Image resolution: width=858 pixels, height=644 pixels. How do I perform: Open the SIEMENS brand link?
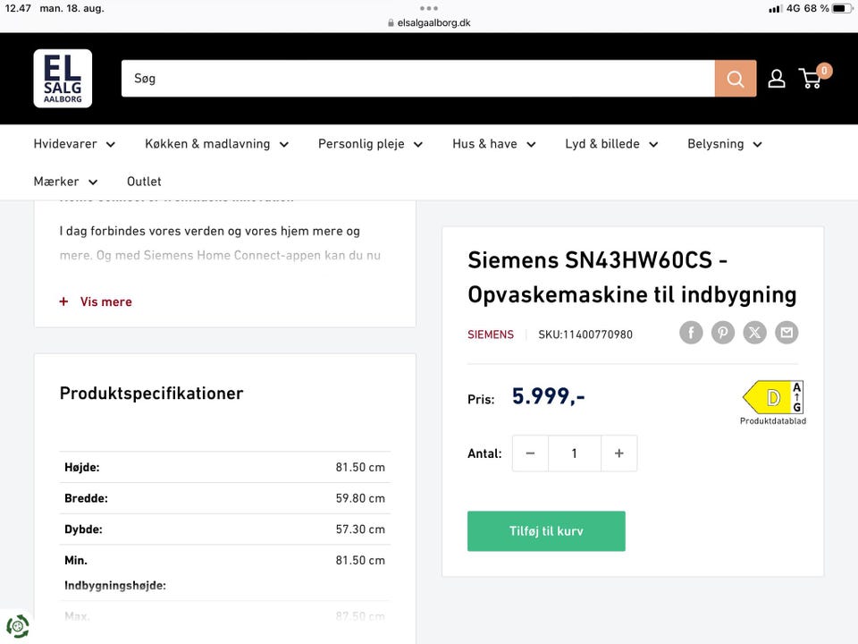(x=491, y=335)
